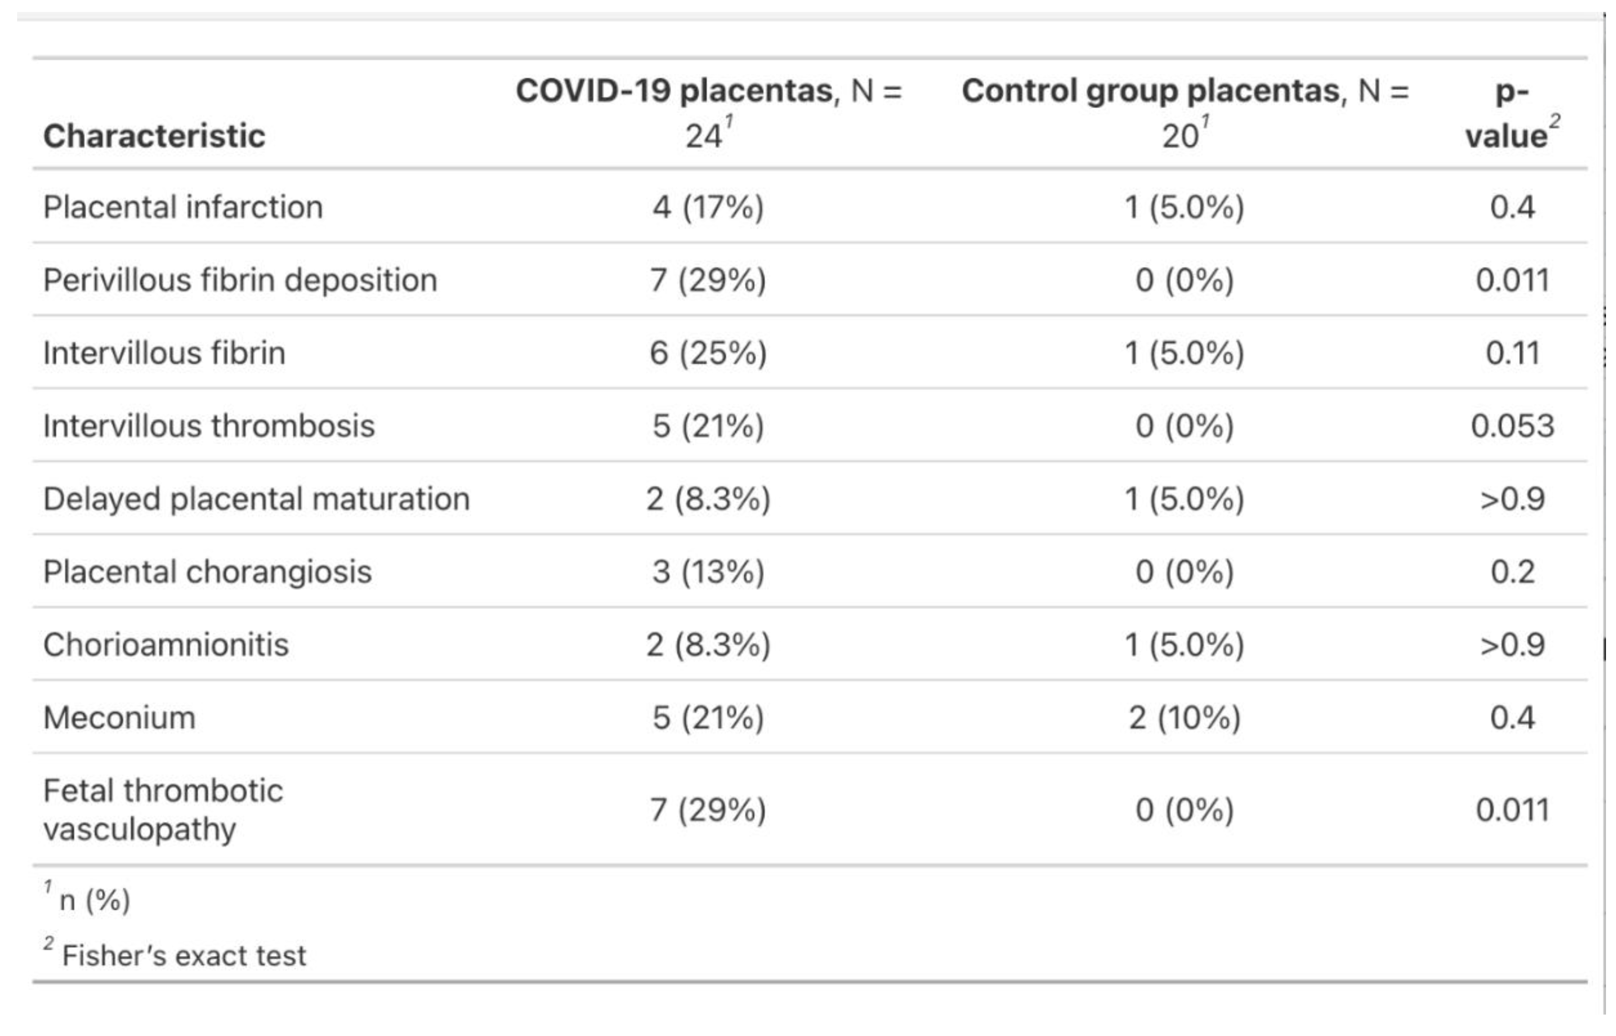This screenshot has height=1036, width=1616.
Task: Select the Meconium row label
Action: 119,718
